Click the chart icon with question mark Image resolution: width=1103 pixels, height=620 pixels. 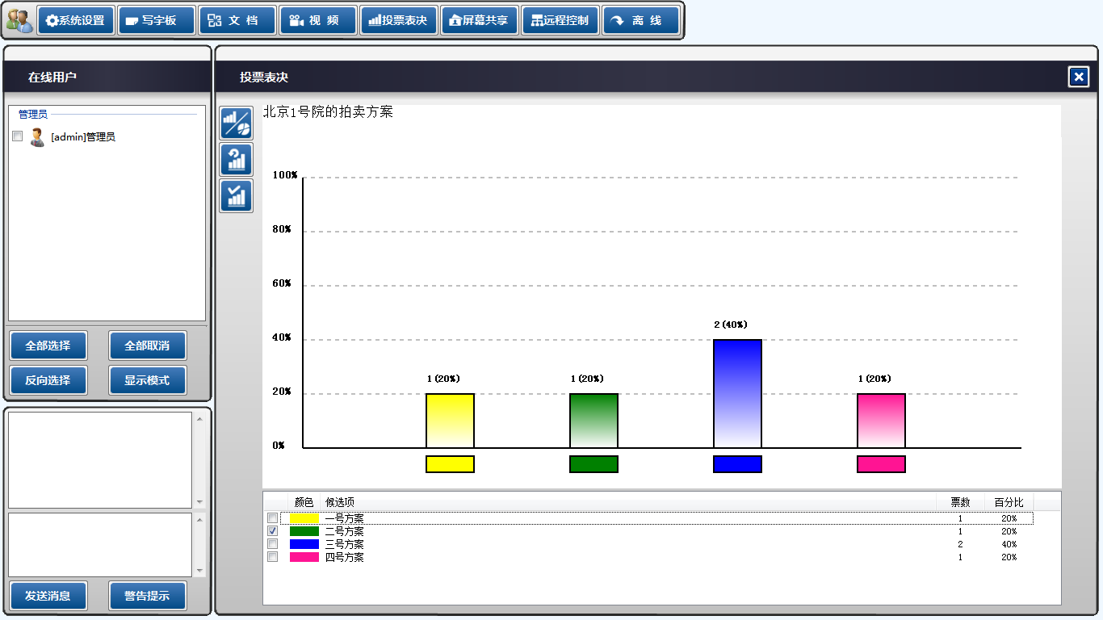pos(237,160)
